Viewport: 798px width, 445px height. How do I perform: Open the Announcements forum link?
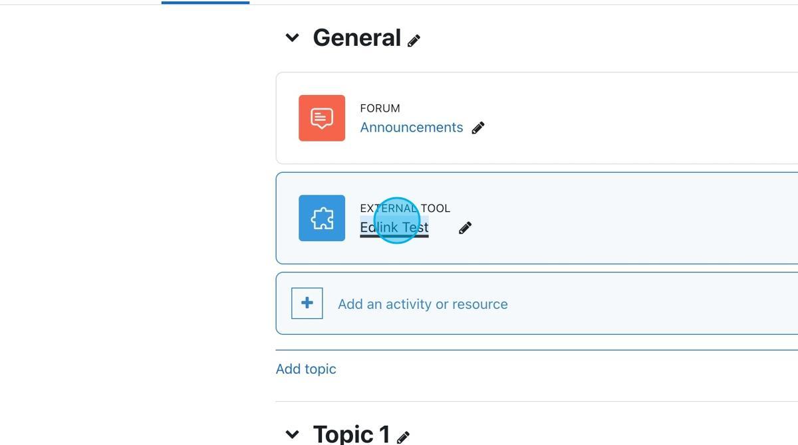click(411, 128)
